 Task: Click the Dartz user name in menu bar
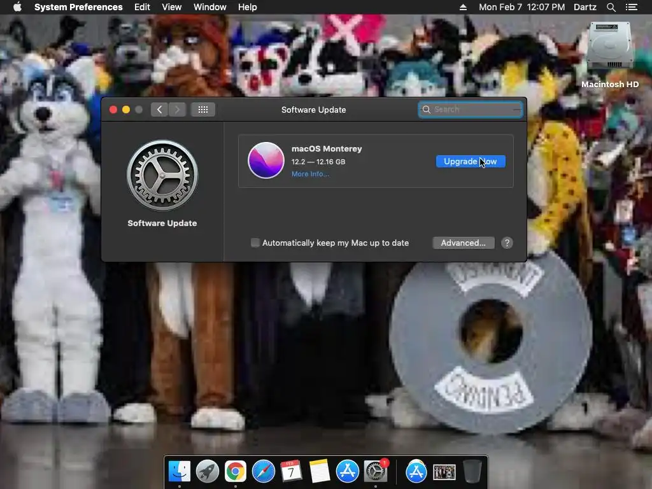tap(585, 7)
